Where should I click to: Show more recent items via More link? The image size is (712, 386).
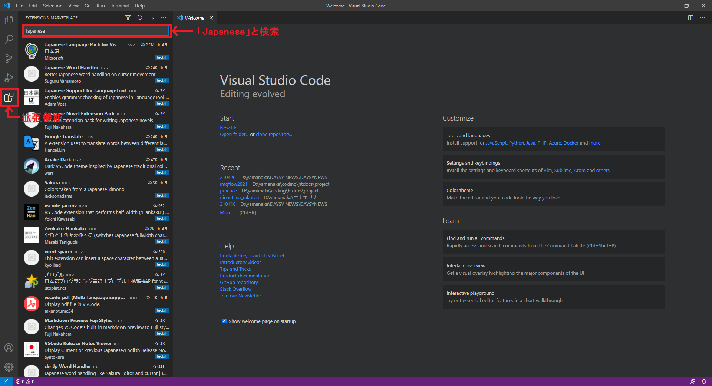tap(227, 212)
